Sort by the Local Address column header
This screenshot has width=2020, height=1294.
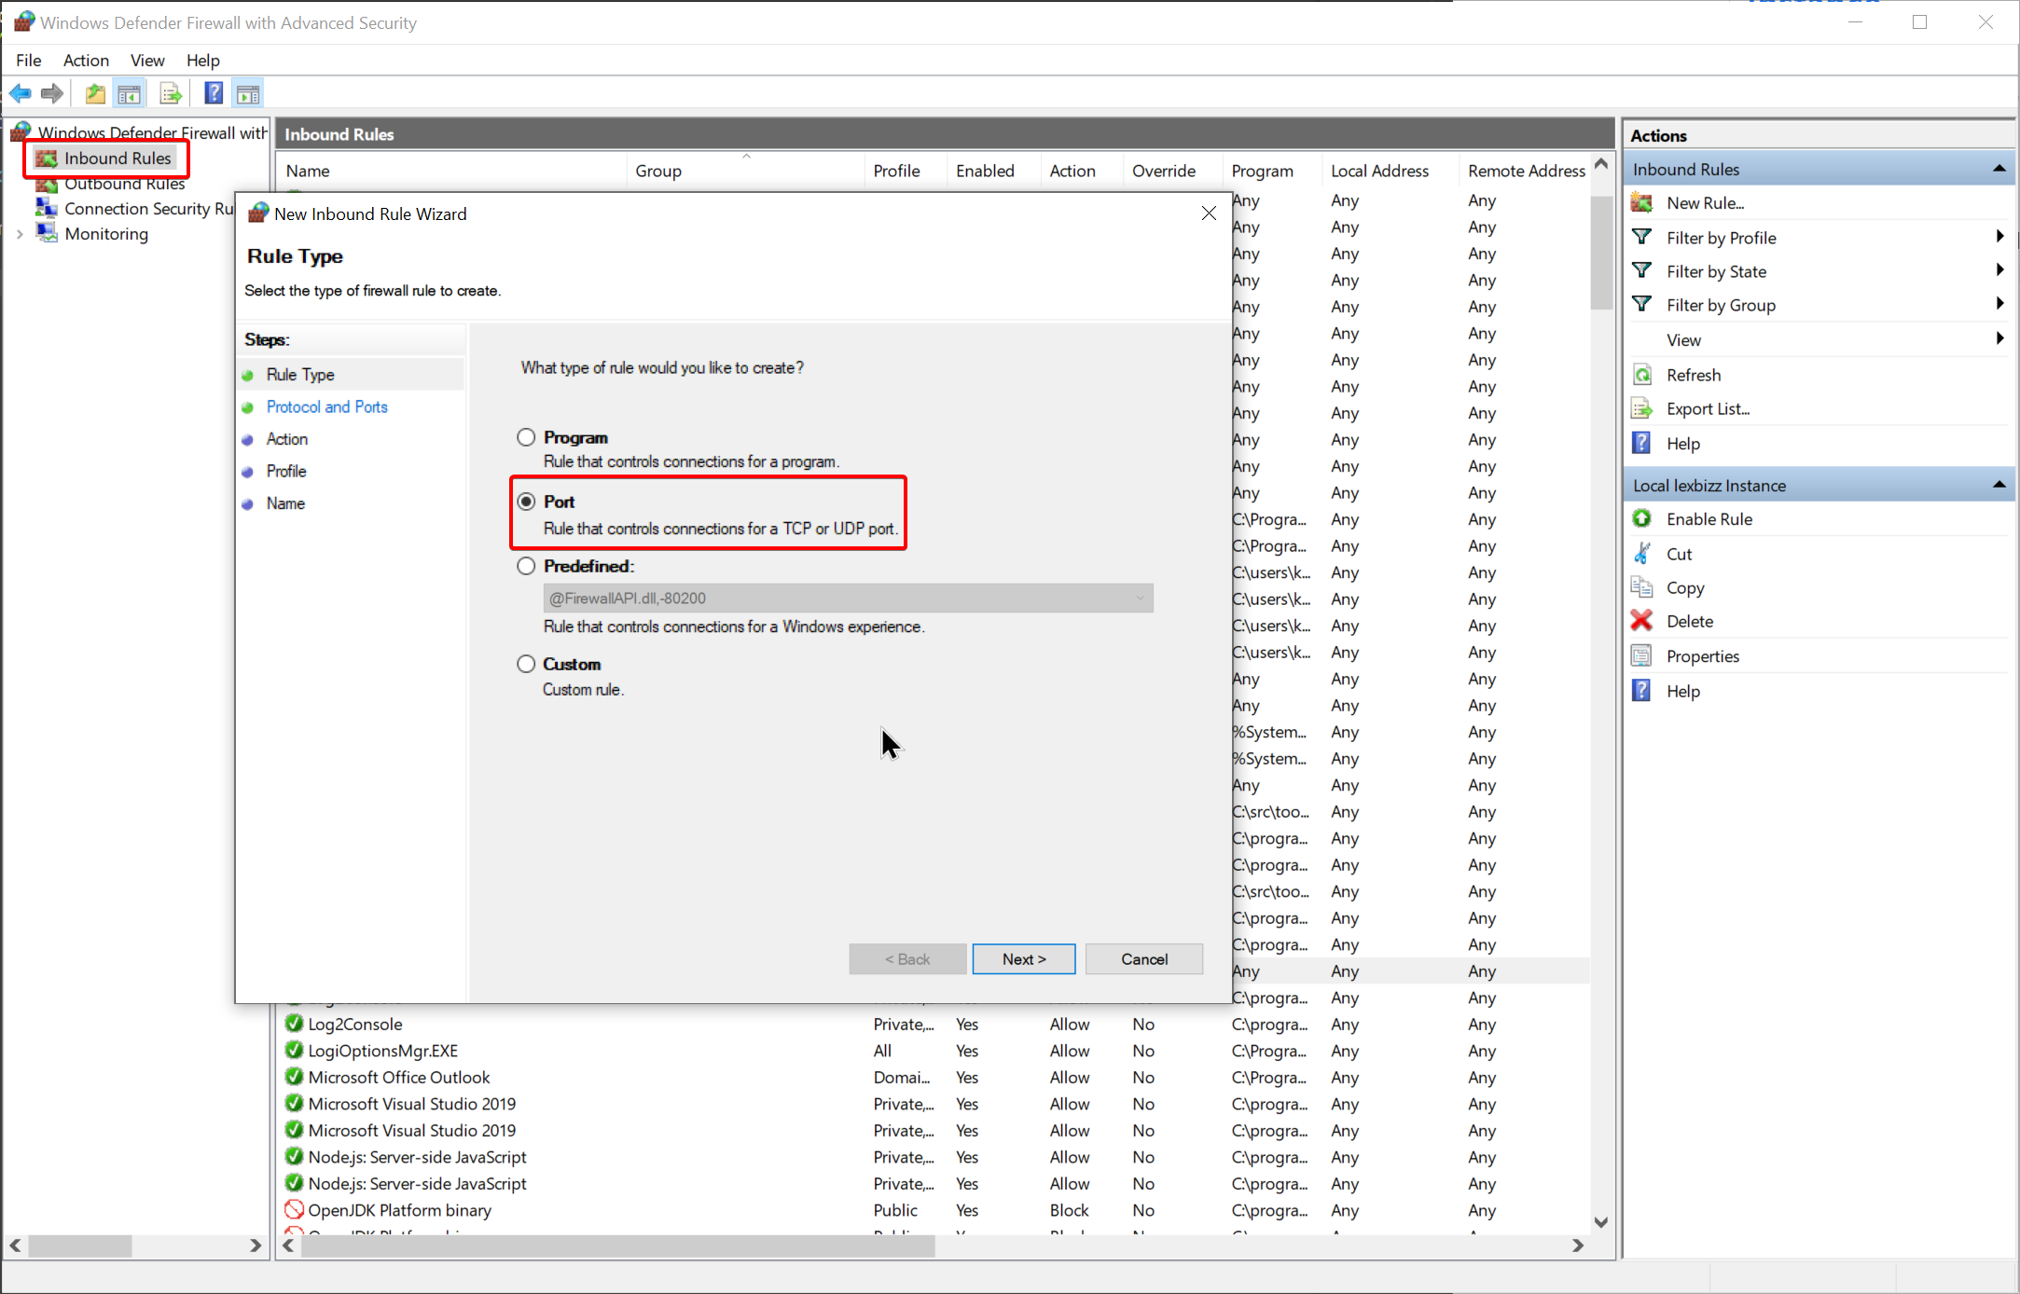tap(1389, 171)
